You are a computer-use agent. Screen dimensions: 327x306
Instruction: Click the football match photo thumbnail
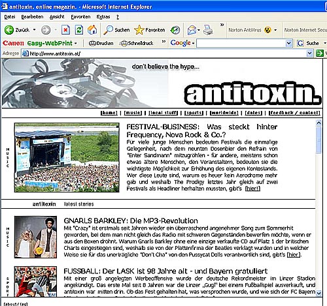pos(35,281)
